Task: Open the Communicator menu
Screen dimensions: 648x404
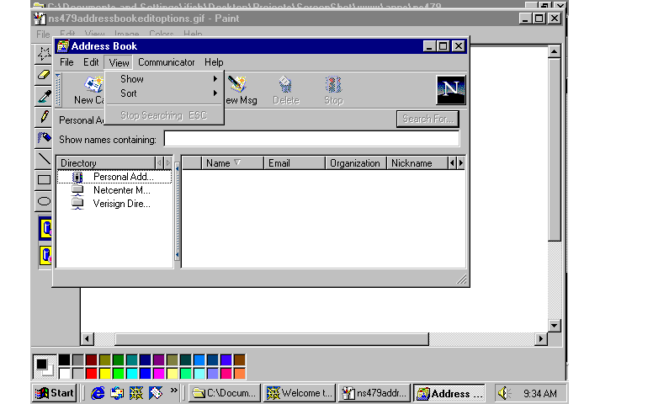Action: [166, 62]
